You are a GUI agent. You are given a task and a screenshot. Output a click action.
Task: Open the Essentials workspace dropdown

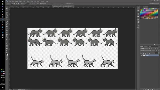154,4
